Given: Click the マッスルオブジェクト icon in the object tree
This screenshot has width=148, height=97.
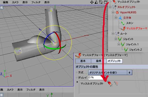Looking at the screenshot, I should [x=114, y=2].
